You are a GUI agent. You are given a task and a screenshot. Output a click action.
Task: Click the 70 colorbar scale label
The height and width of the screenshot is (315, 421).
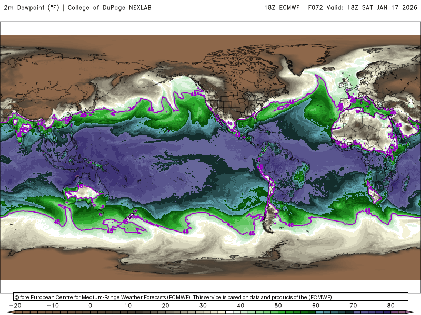click(x=353, y=306)
